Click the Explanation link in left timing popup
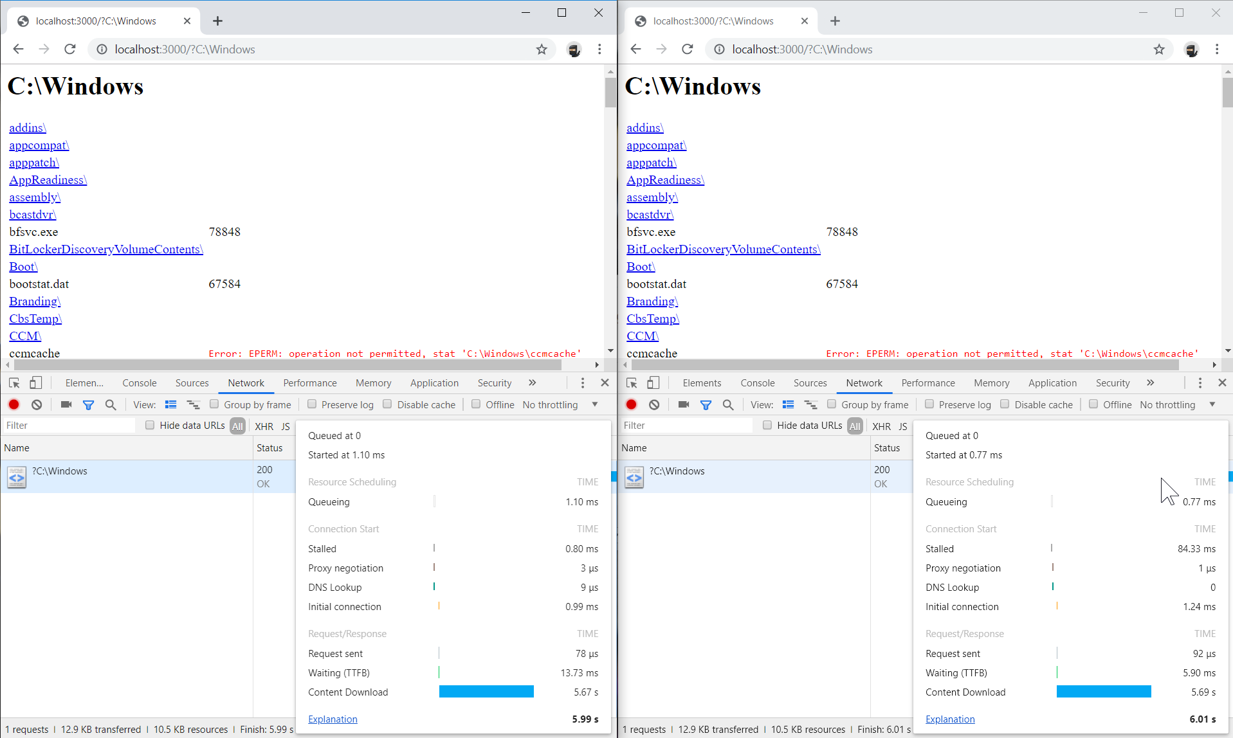Image resolution: width=1233 pixels, height=738 pixels. pyautogui.click(x=333, y=719)
